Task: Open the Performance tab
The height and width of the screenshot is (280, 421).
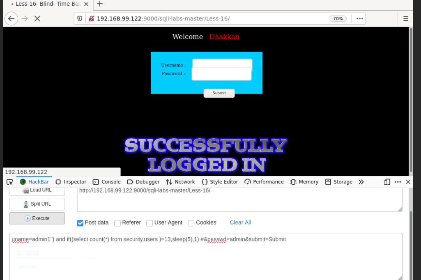Action: click(264, 182)
